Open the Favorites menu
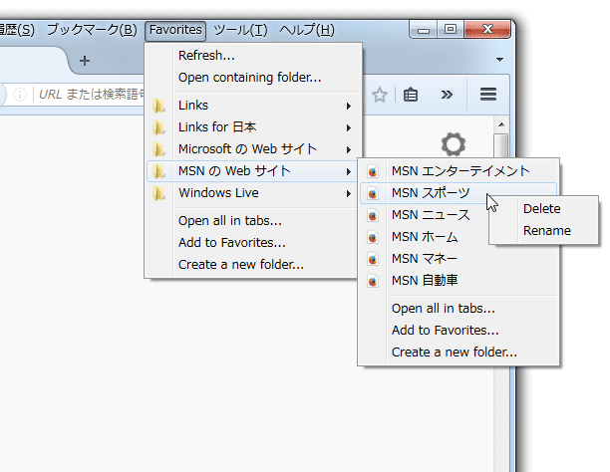Image resolution: width=610 pixels, height=472 pixels. tap(175, 30)
